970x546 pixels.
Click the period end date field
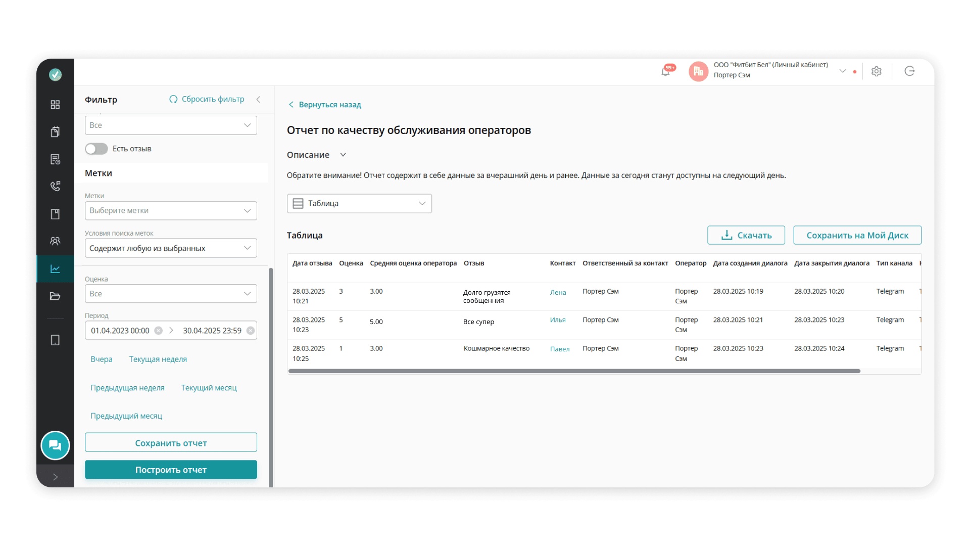212,331
